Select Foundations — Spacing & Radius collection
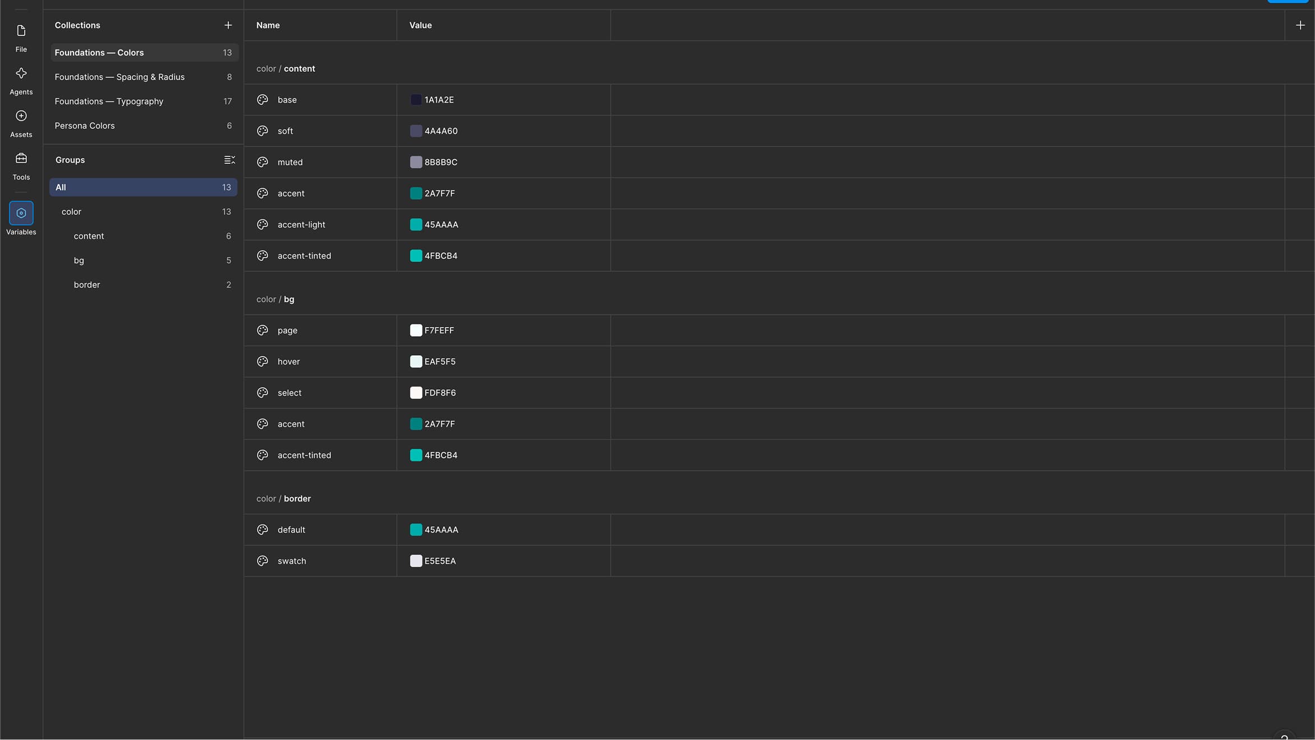The image size is (1315, 740). pos(144,77)
